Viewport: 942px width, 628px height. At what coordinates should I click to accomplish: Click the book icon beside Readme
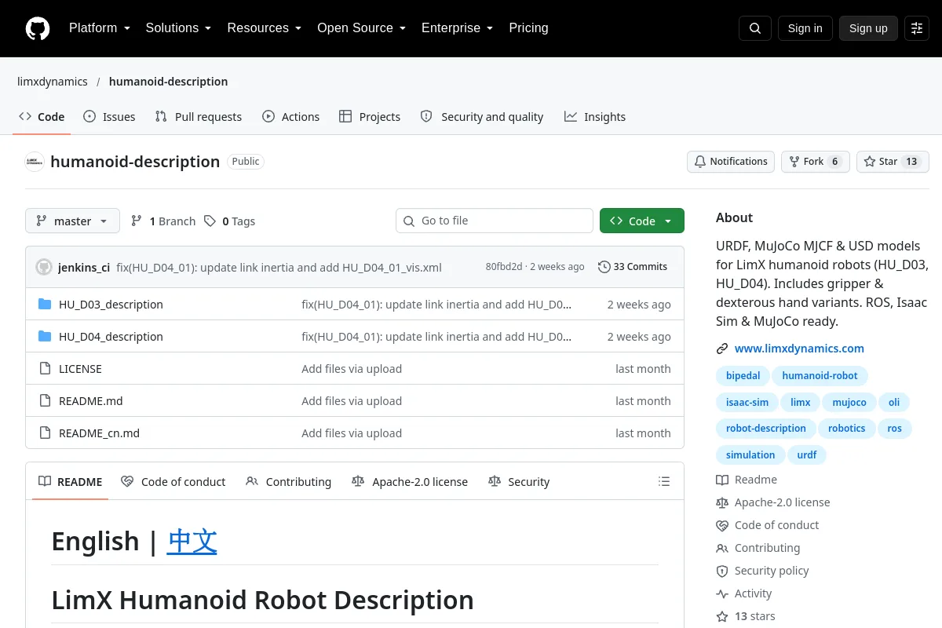click(722, 480)
